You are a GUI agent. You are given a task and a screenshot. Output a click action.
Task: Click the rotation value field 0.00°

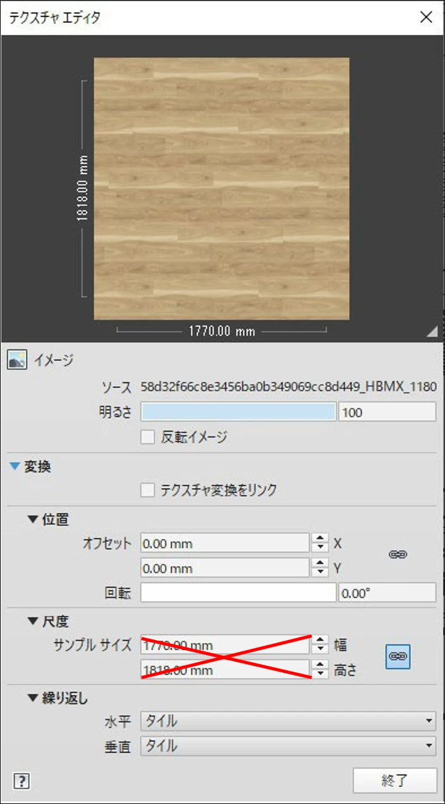click(387, 593)
